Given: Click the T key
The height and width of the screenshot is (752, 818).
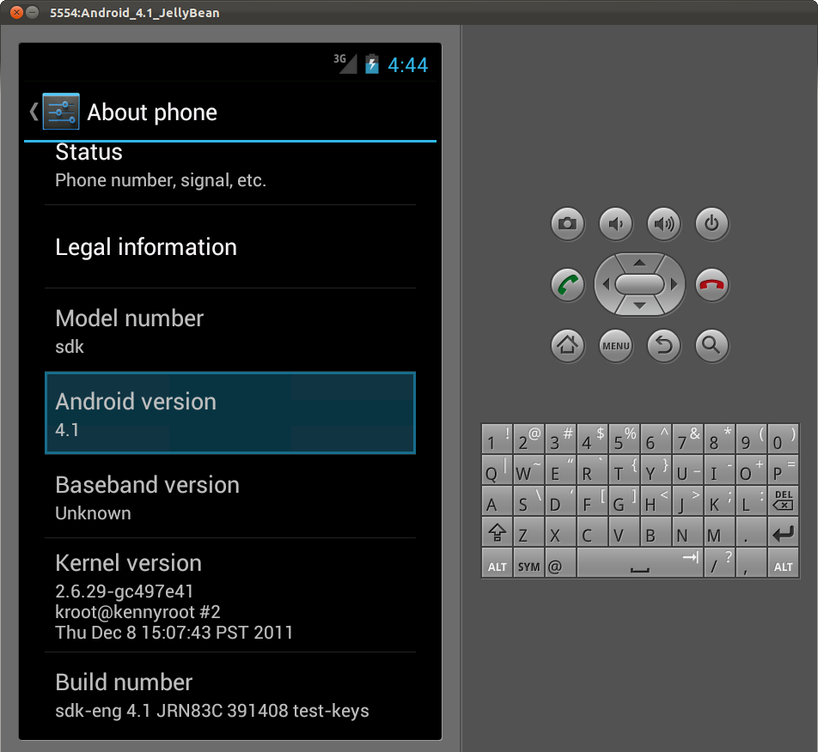Looking at the screenshot, I should click(x=625, y=470).
